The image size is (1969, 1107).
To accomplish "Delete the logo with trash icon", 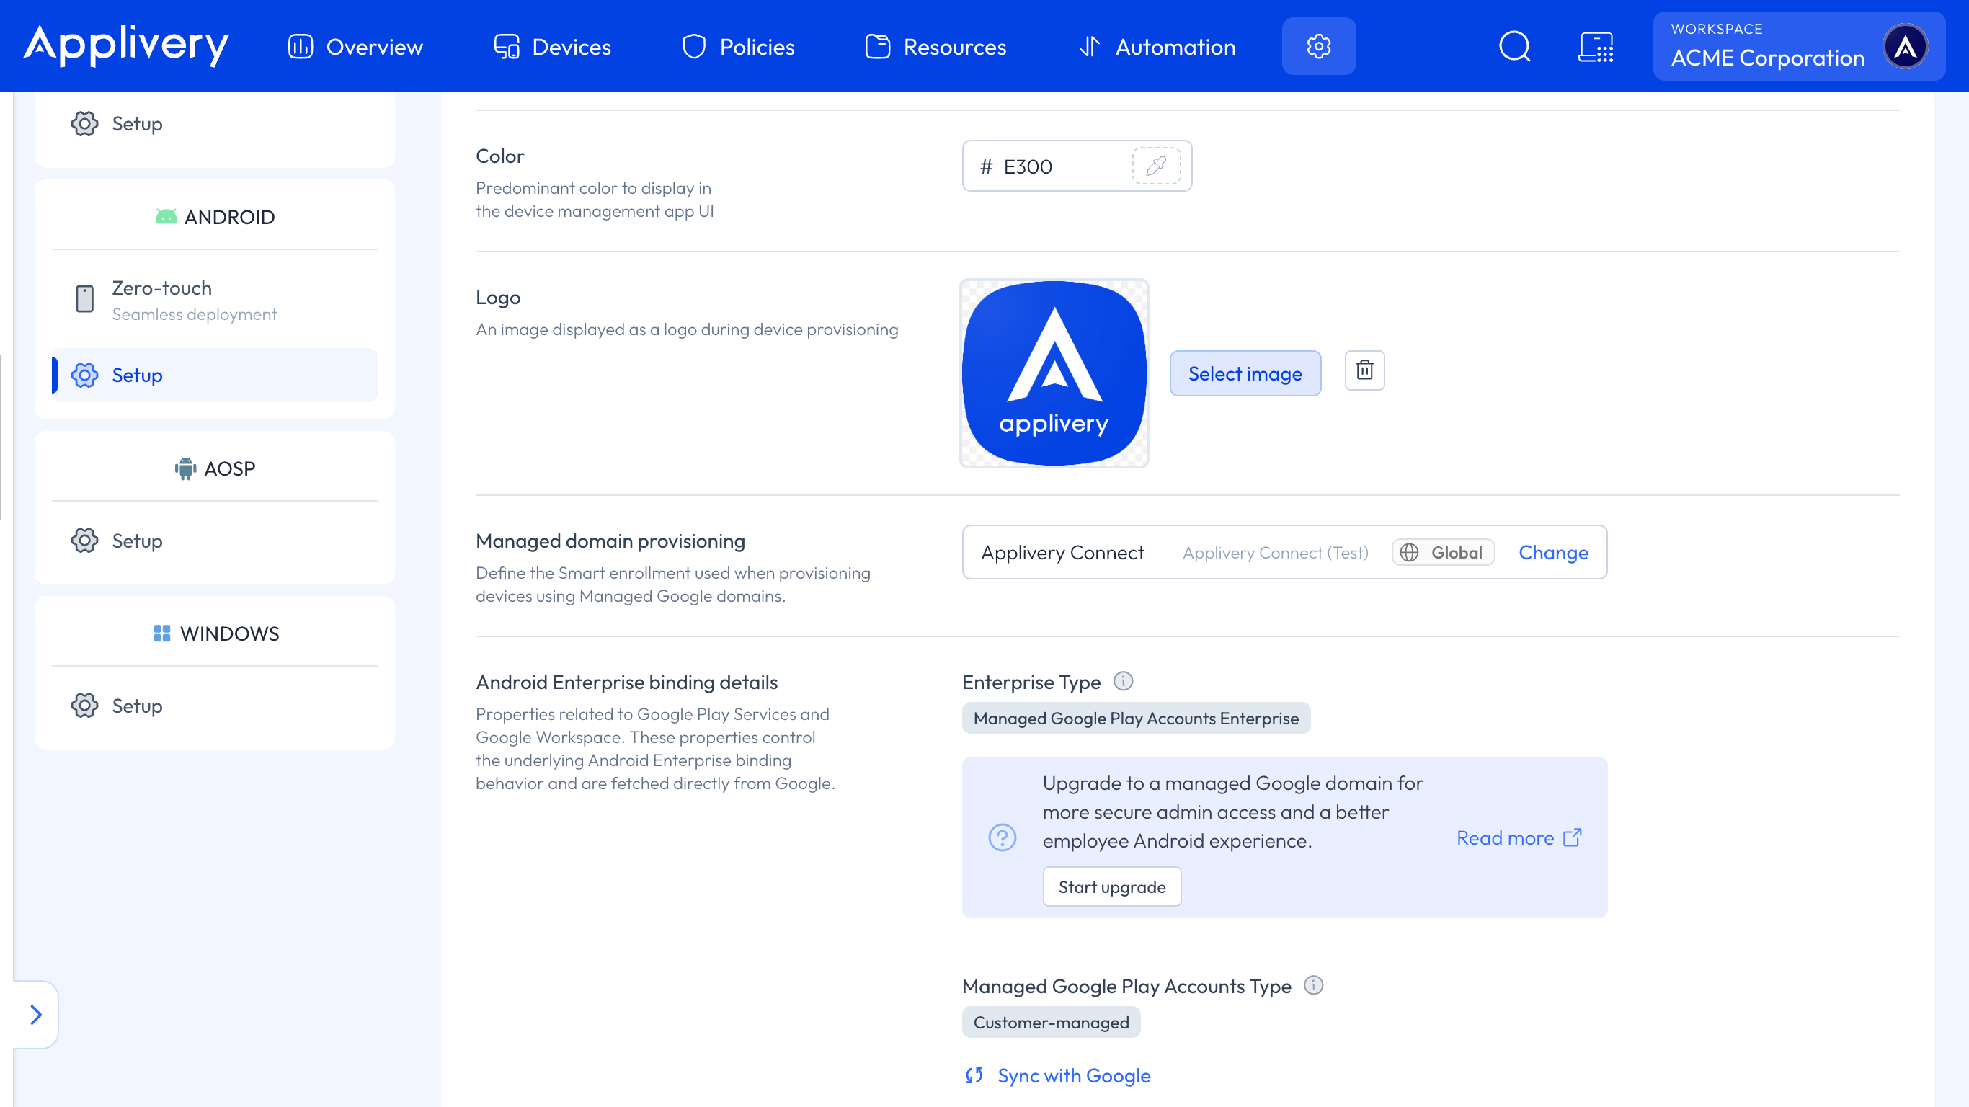I will pos(1364,370).
